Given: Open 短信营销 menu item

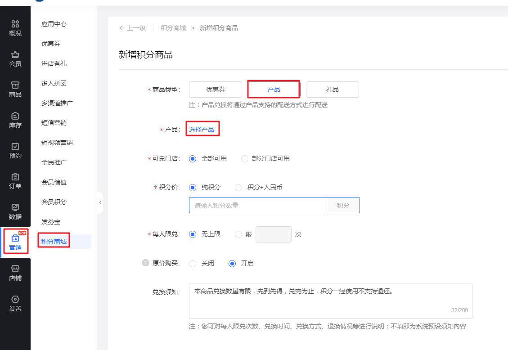Looking at the screenshot, I should (x=54, y=123).
